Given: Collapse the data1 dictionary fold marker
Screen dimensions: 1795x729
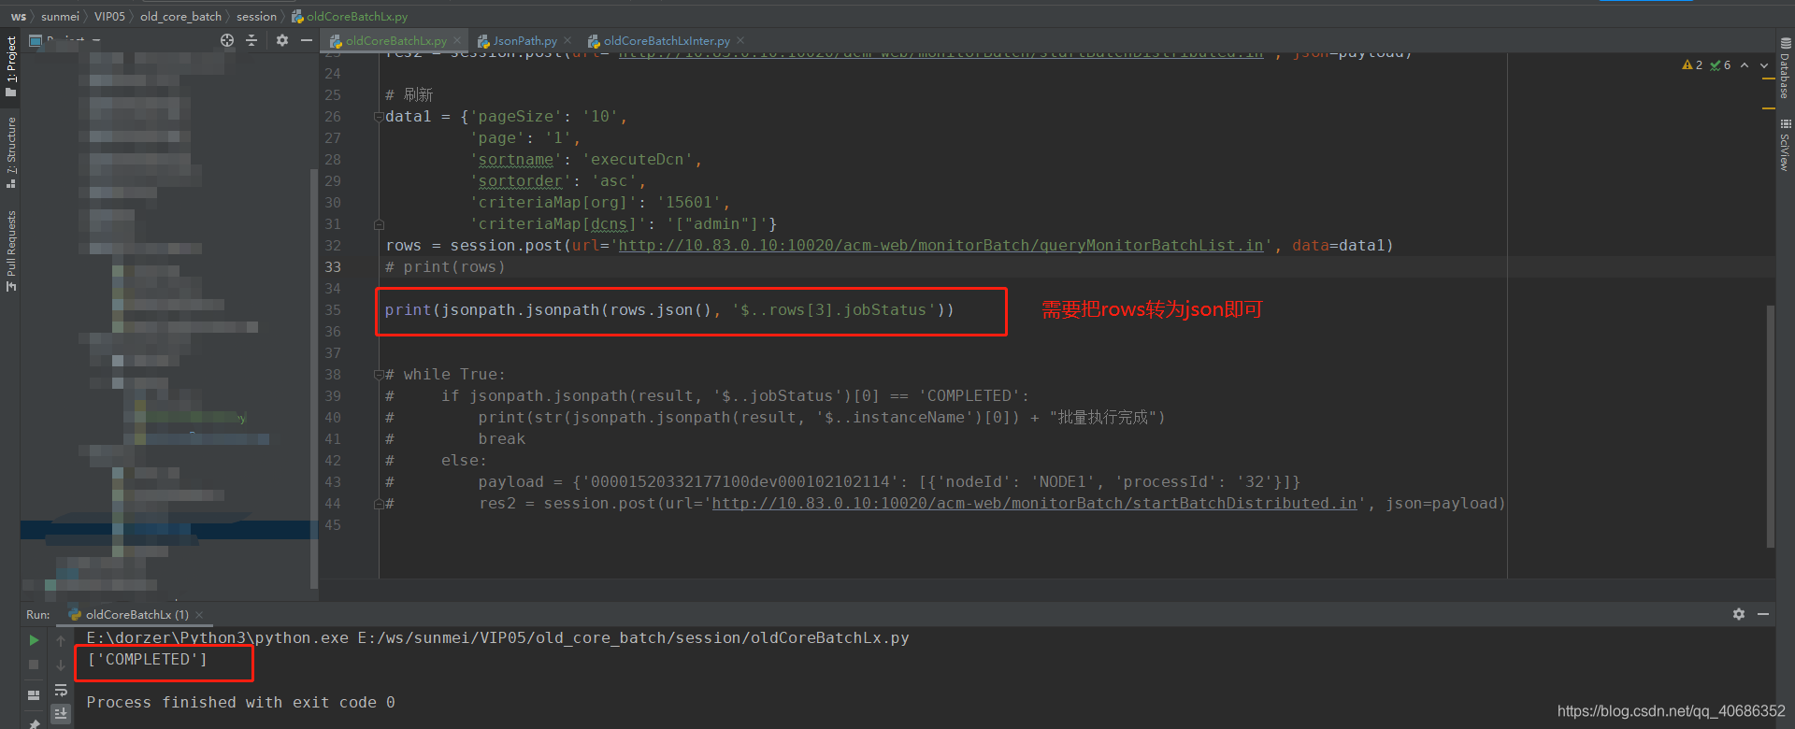Looking at the screenshot, I should point(379,117).
